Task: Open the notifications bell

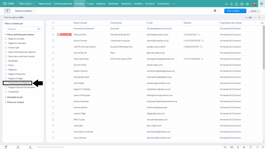Action: [x=231, y=4]
